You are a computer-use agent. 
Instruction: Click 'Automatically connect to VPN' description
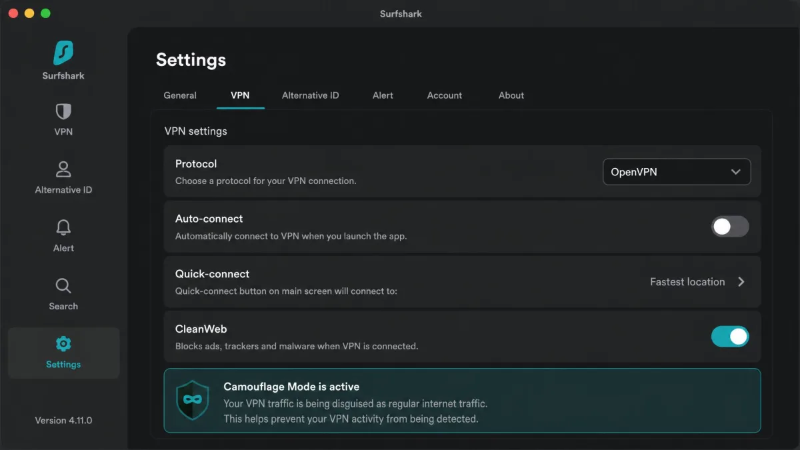click(291, 236)
